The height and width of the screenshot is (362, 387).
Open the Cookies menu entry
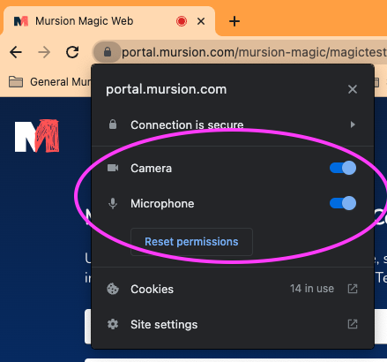click(x=232, y=289)
